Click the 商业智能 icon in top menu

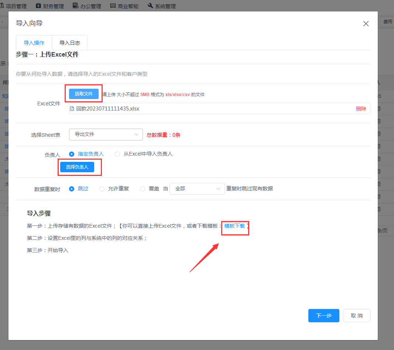(x=113, y=6)
